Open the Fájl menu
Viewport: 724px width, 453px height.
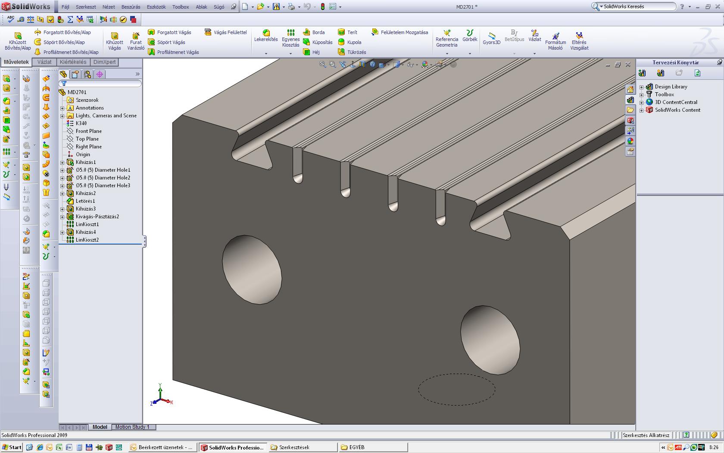[65, 7]
